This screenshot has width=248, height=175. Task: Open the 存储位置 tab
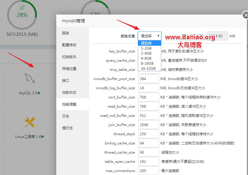(73, 69)
